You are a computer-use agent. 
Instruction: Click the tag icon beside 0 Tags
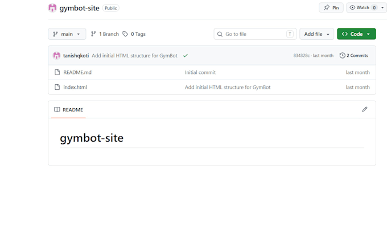(125, 34)
